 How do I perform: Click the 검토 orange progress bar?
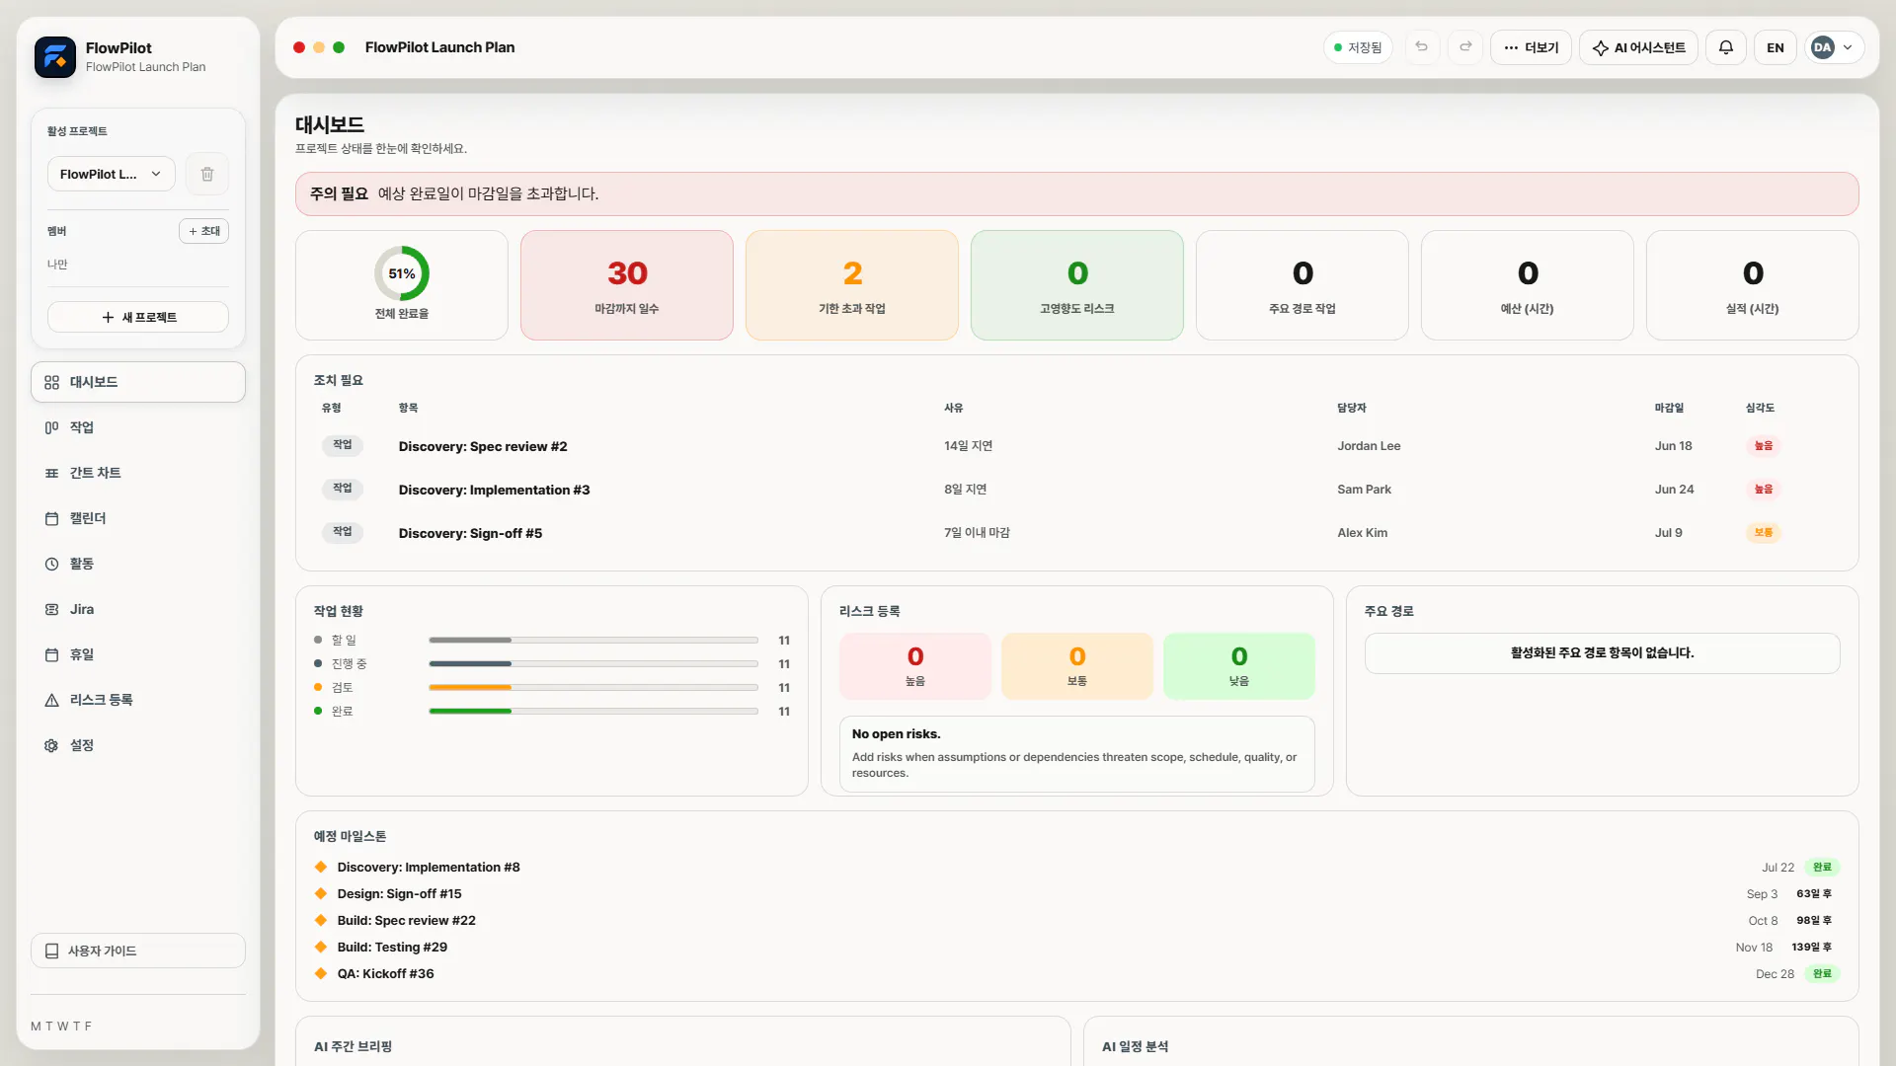(593, 688)
